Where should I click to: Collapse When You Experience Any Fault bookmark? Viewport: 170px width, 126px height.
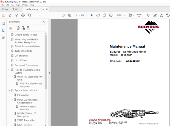tap(12, 77)
